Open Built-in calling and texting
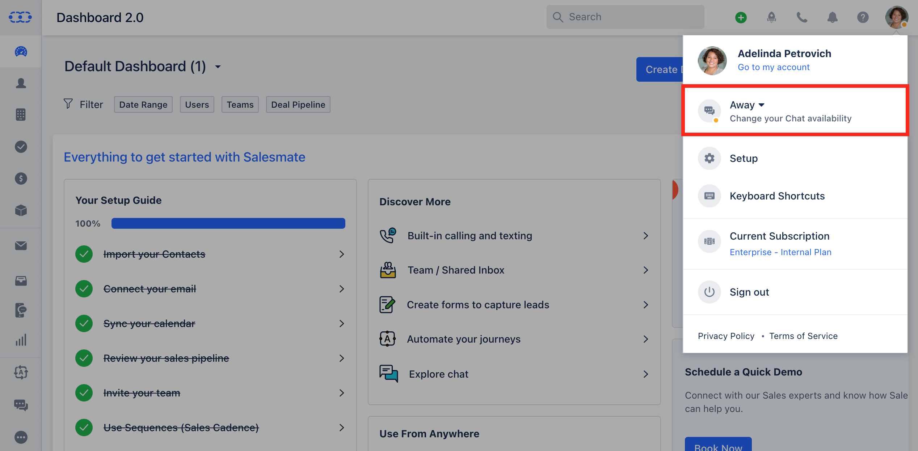Screen dimensions: 918x451 pyautogui.click(x=514, y=236)
